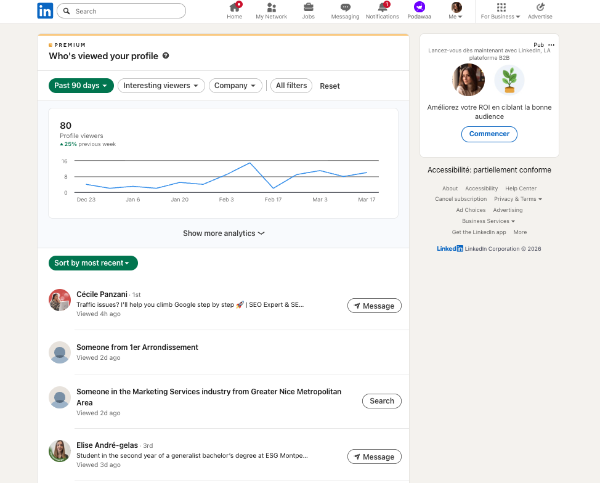The height and width of the screenshot is (483, 600).
Task: Click the LinkedIn logo icon
Action: point(45,10)
